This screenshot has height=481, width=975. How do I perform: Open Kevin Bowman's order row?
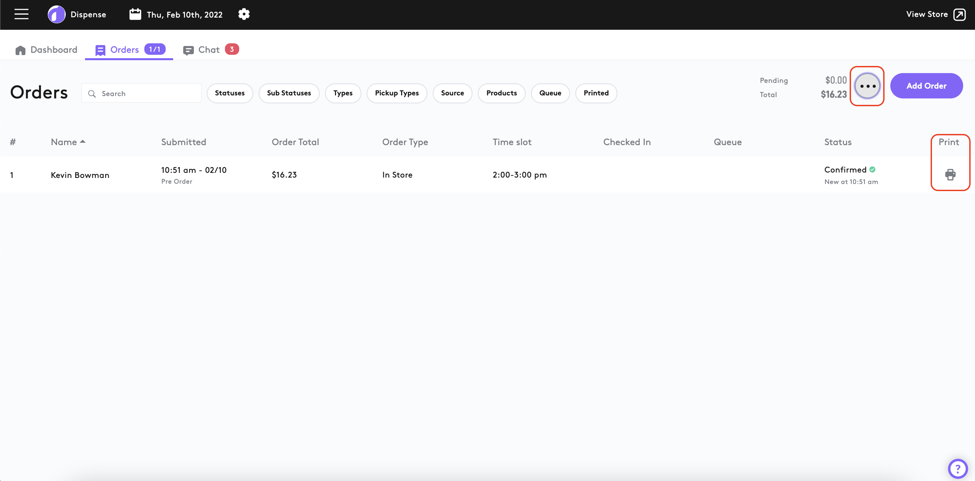[x=80, y=175]
